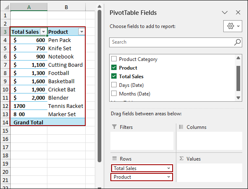Image resolution: width=248 pixels, height=189 pixels.
Task: Click the worksheet vertical scroll up arrow
Action: [99, 7]
